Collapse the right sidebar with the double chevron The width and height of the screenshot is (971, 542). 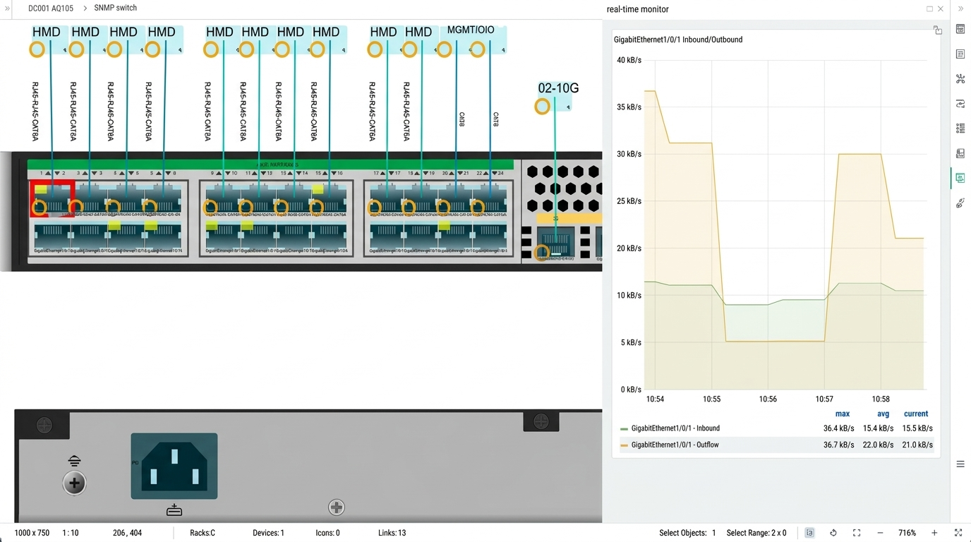[960, 8]
